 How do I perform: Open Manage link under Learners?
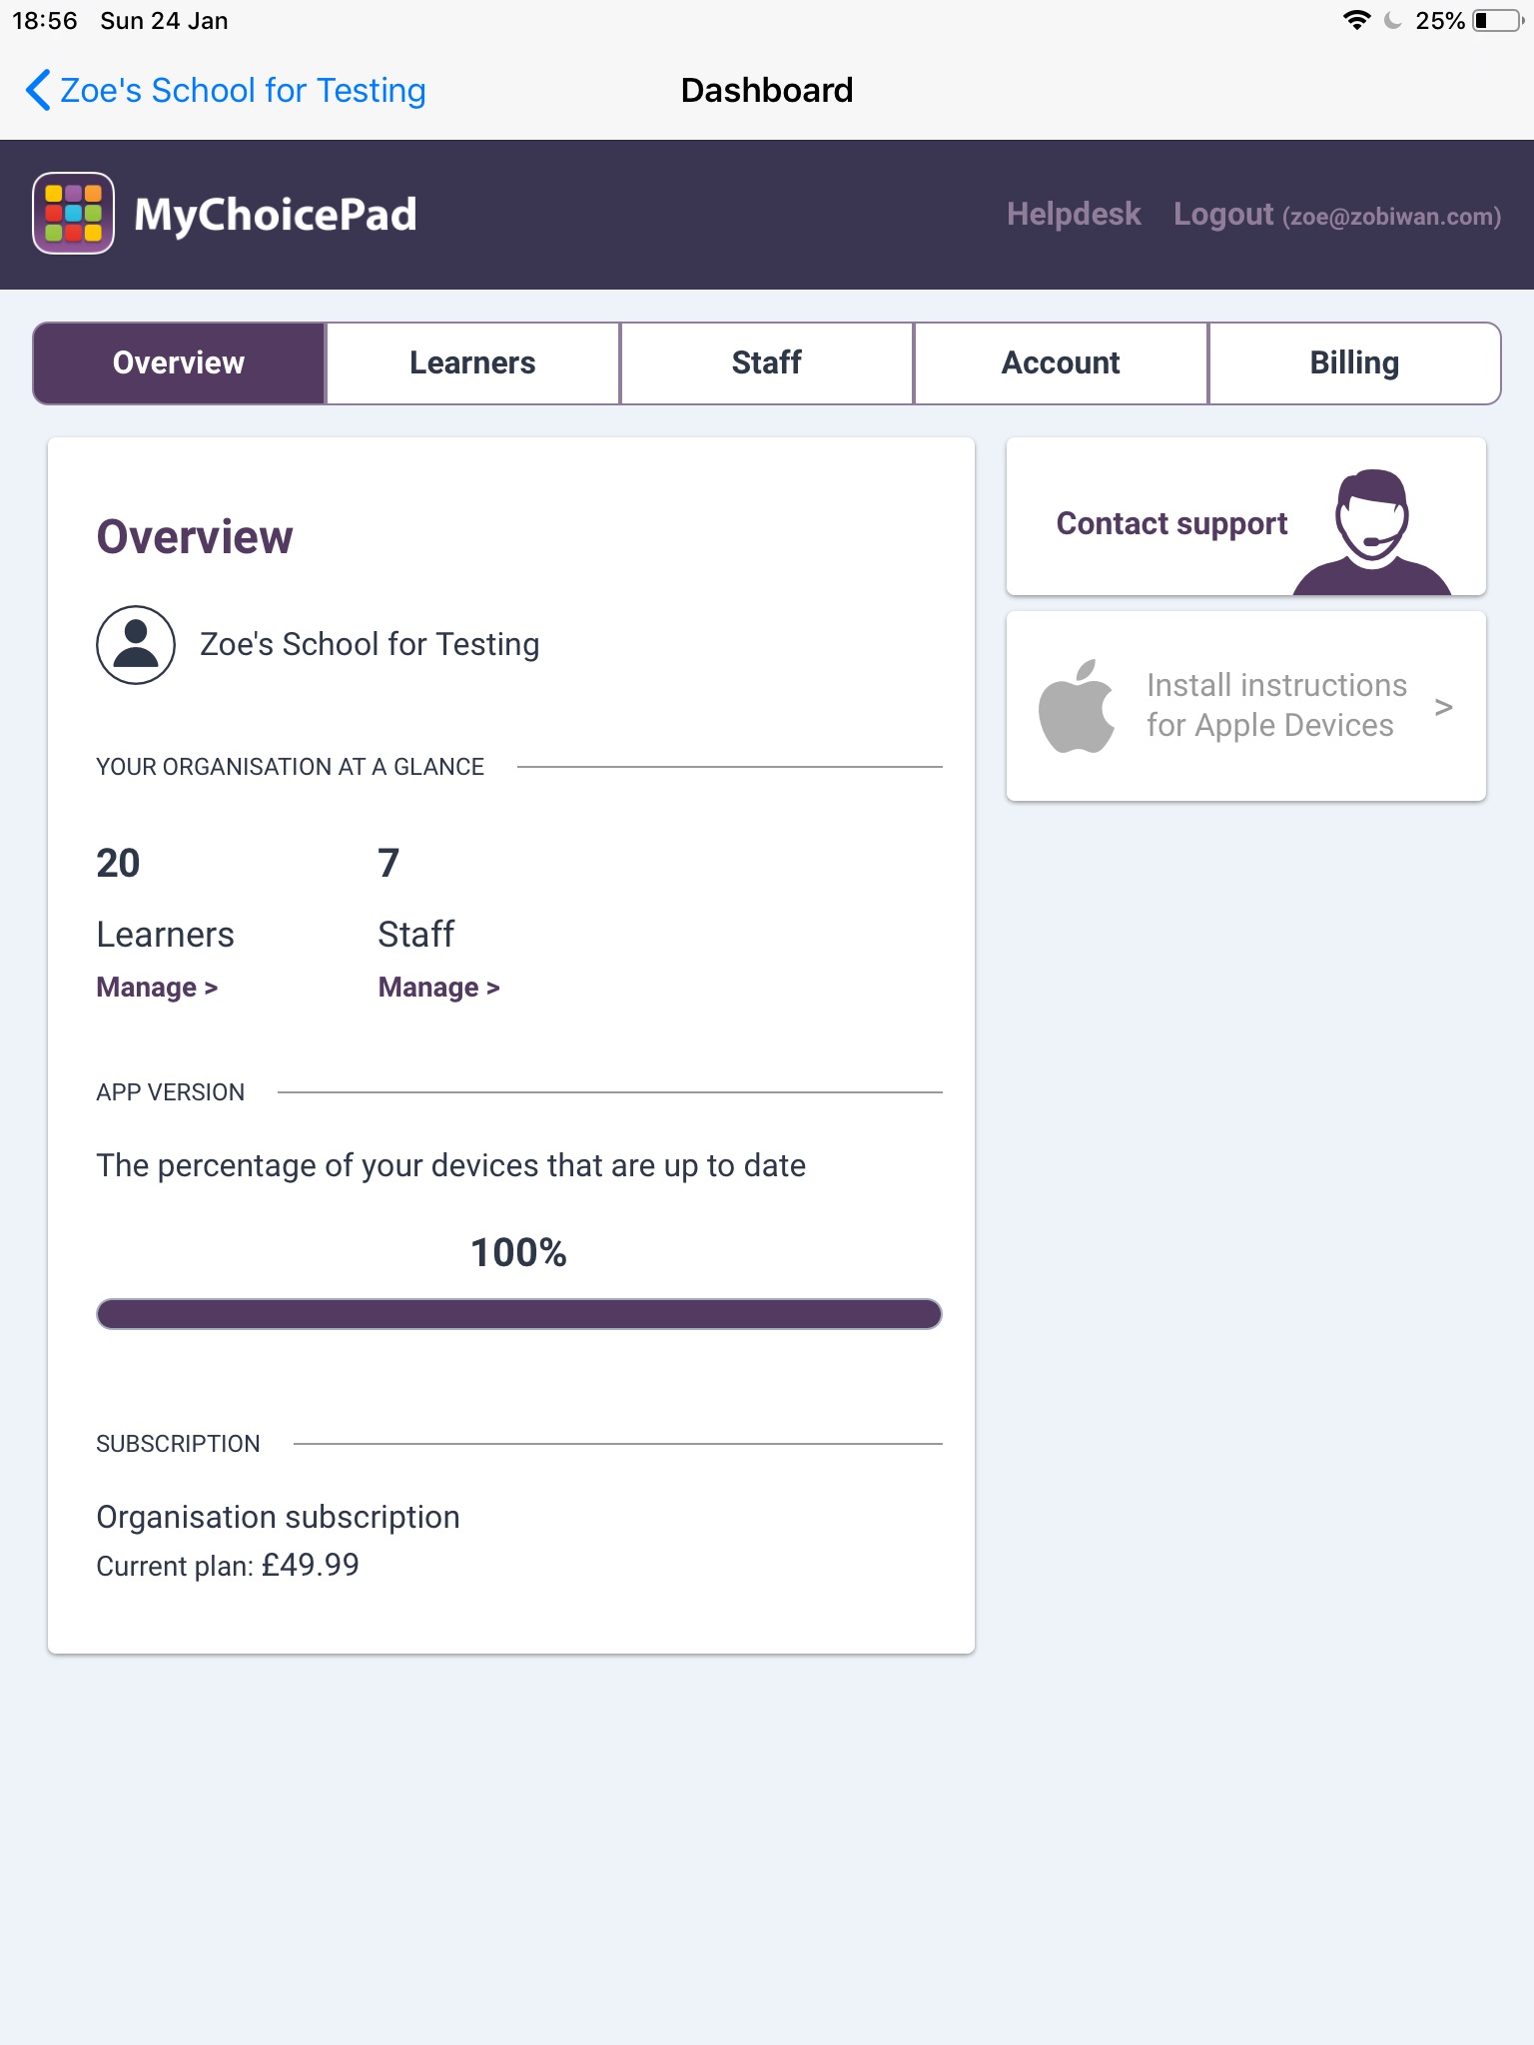(x=157, y=988)
